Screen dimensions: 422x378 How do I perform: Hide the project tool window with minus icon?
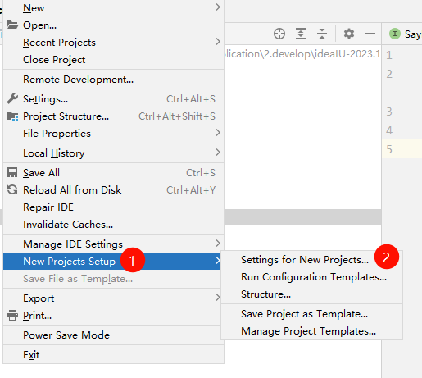[370, 34]
